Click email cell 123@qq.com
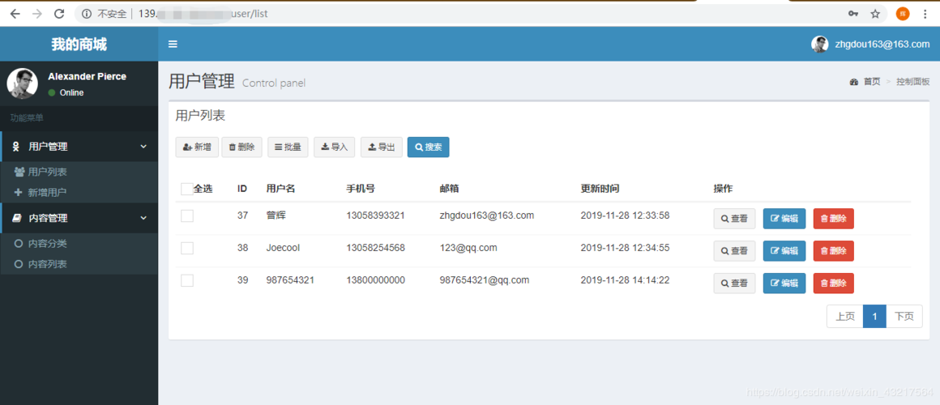 pos(468,247)
